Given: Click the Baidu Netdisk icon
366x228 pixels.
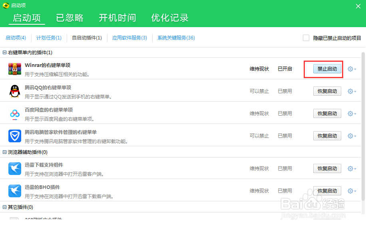Looking at the screenshot, I should pos(15,114).
